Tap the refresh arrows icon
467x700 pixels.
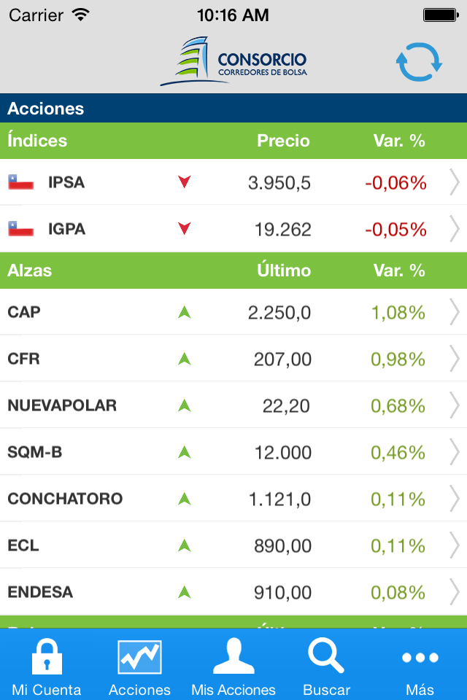point(419,63)
